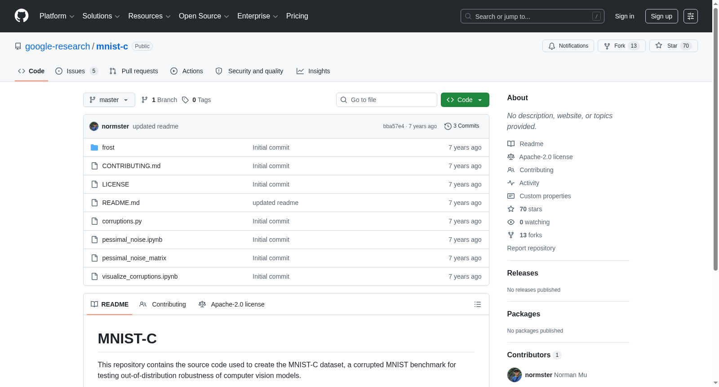
Task: Click the star icon beside 70 stars
Action: [511, 209]
